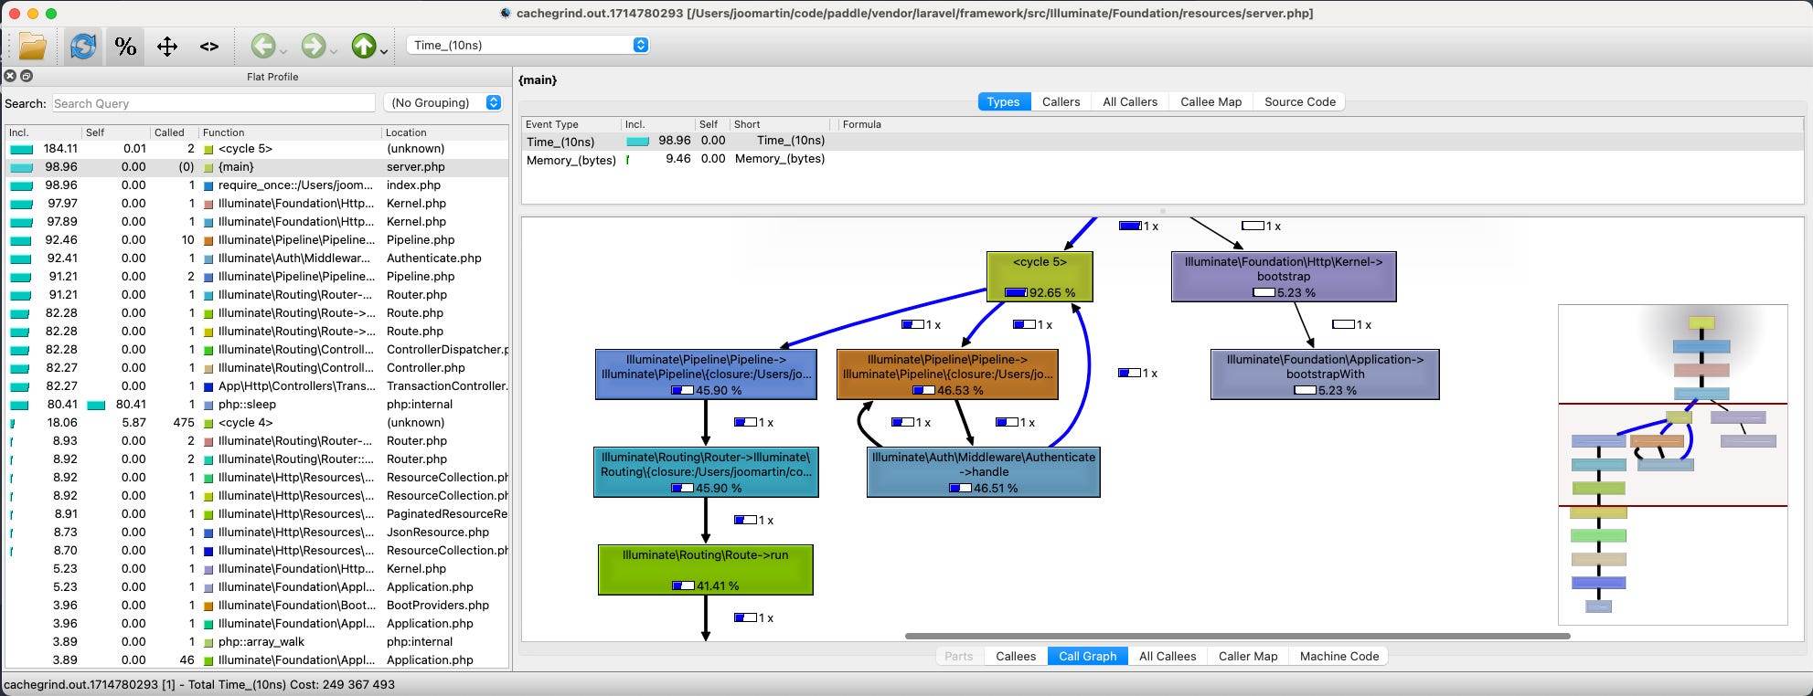Toggle relative percentage cost display

click(x=126, y=46)
